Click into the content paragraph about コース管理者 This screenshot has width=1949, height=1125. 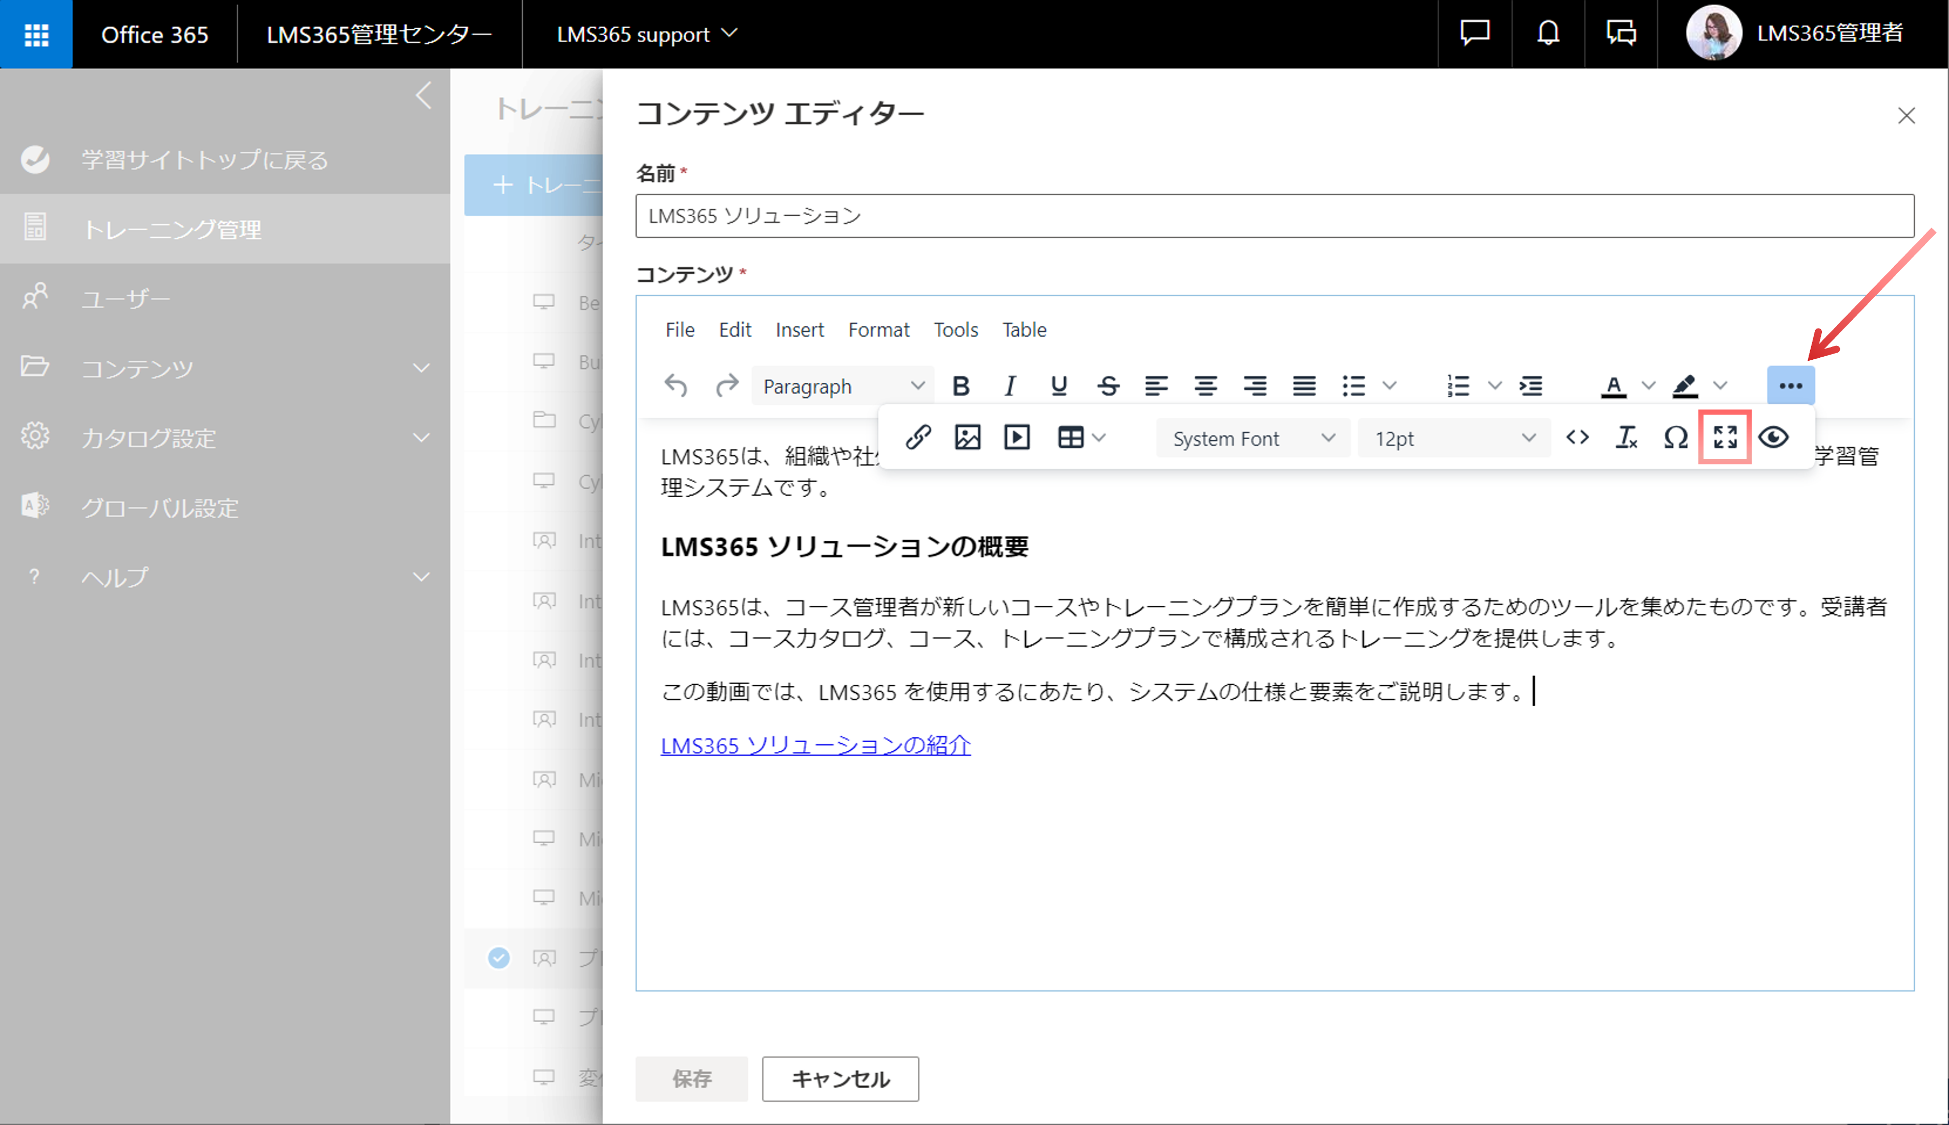coord(1273,623)
